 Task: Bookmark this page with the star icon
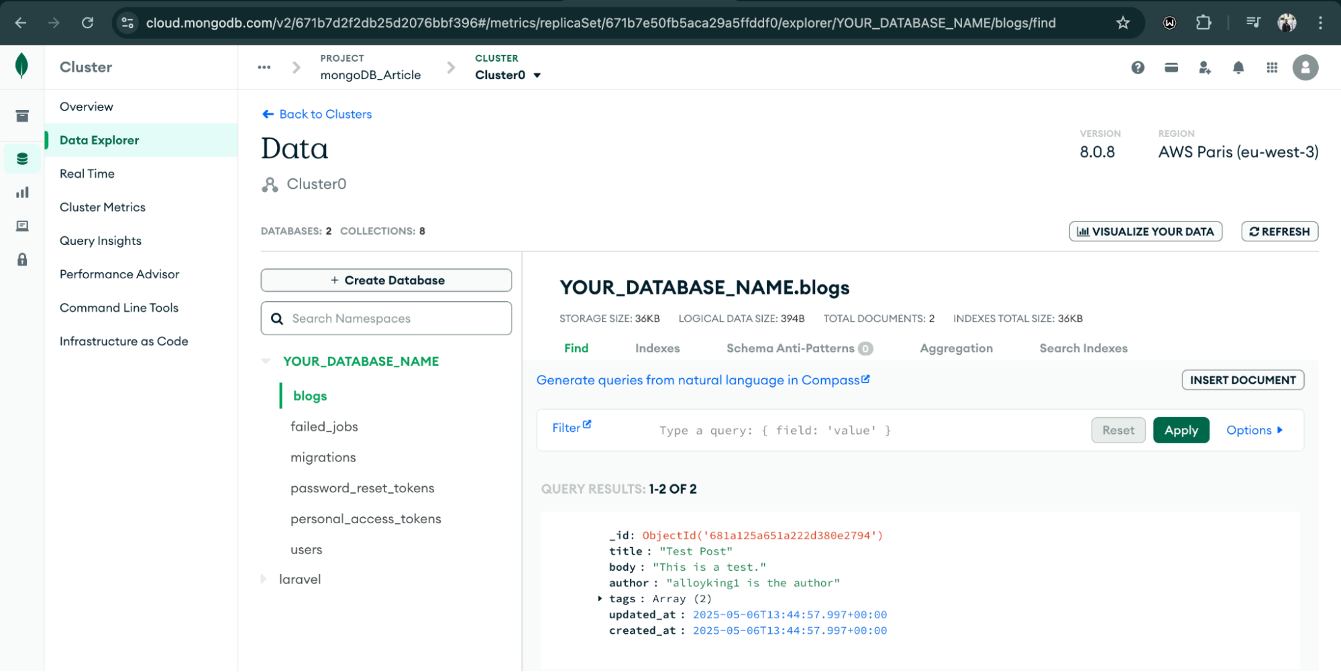point(1123,23)
